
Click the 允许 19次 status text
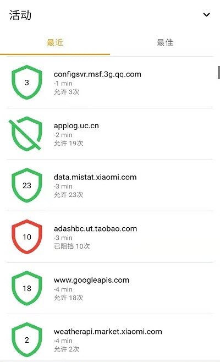click(x=68, y=143)
